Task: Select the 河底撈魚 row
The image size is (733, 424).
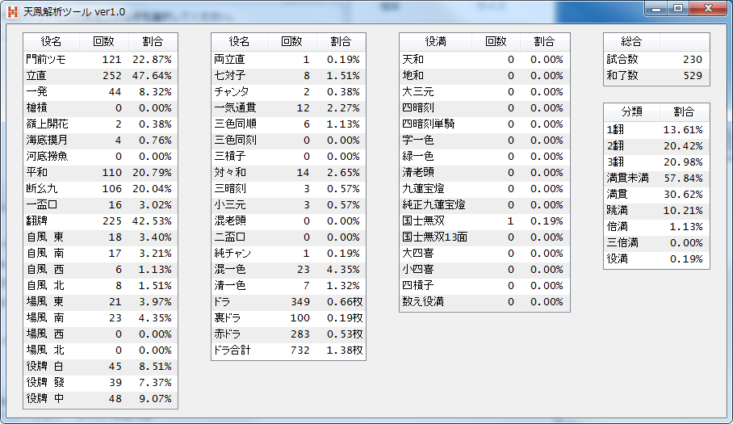Action: tap(101, 156)
